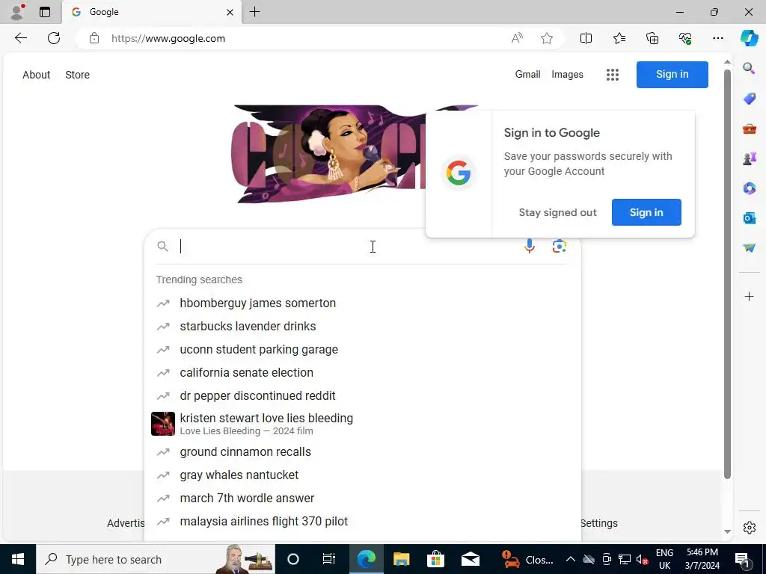View site information lock icon
The image size is (766, 574).
pyautogui.click(x=94, y=39)
